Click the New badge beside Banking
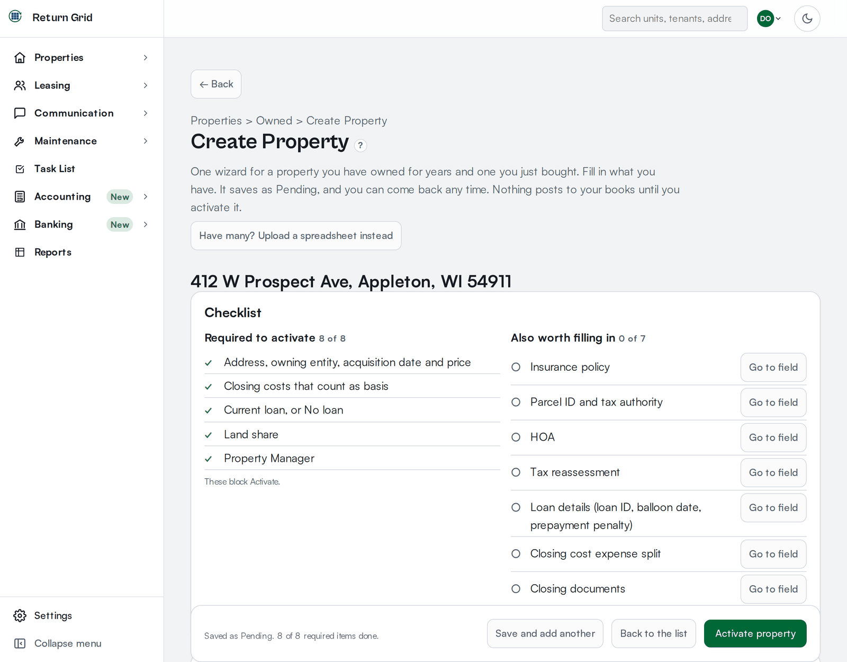This screenshot has width=847, height=662. tap(120, 225)
